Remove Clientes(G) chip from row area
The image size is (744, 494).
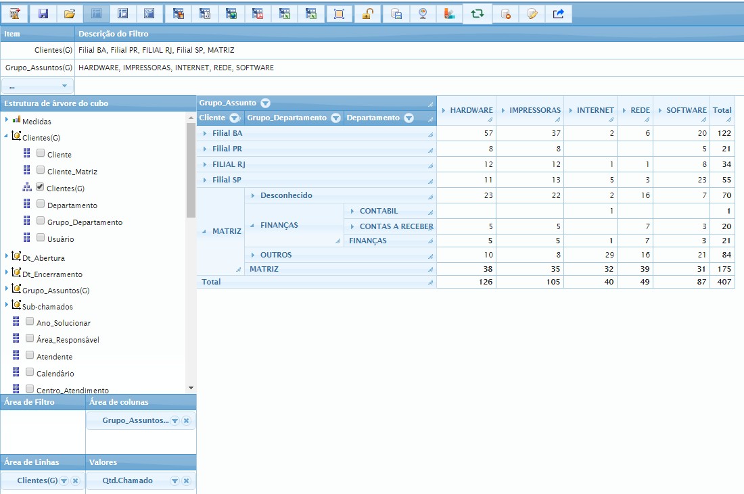(76, 480)
